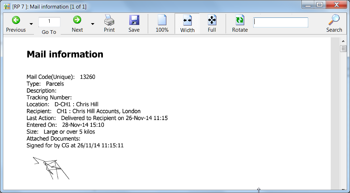Click the Search magnifying glass icon
Image resolution: width=350 pixels, height=193 pixels.
(334, 20)
